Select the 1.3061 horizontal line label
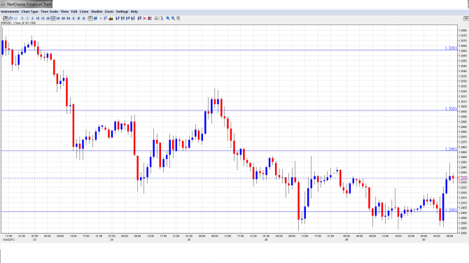This screenshot has width=469, height=263. coord(451,48)
